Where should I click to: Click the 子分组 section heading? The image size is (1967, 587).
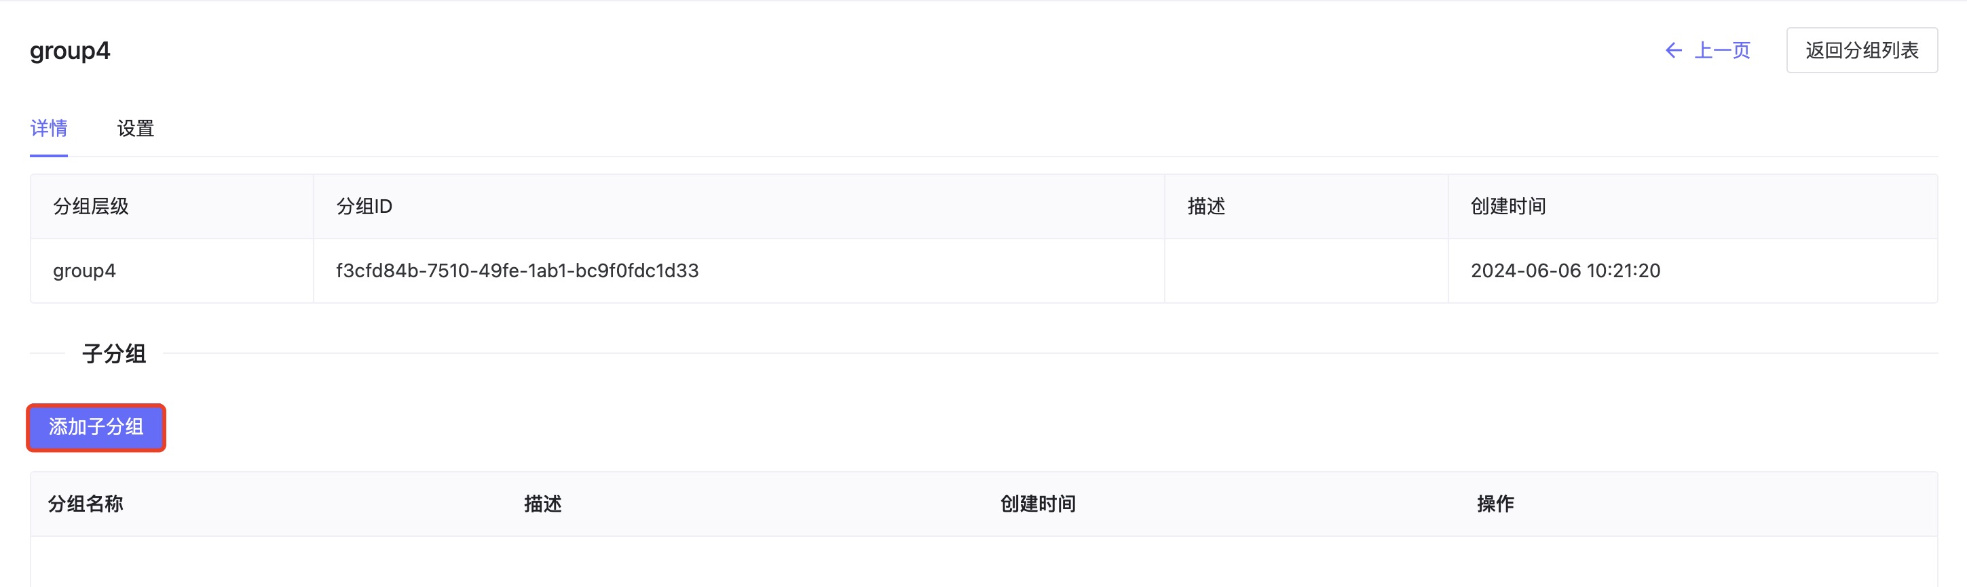[115, 354]
